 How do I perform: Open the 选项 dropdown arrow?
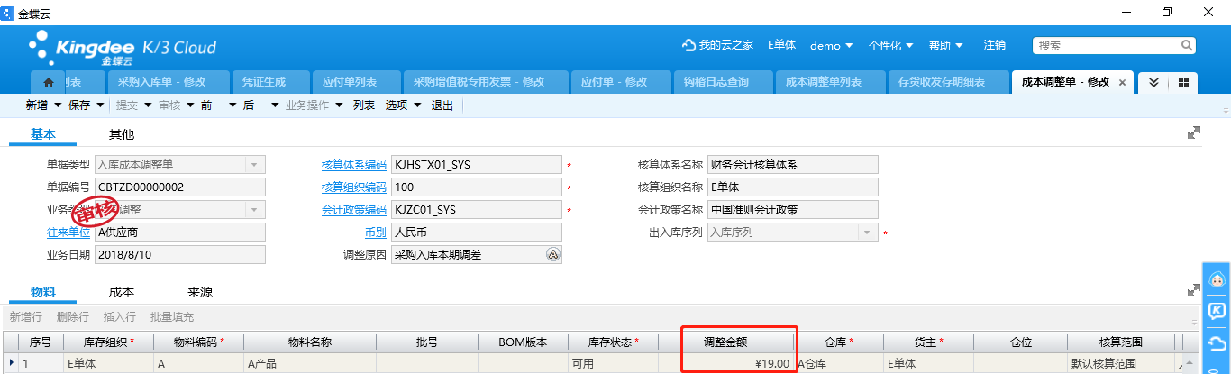point(417,105)
